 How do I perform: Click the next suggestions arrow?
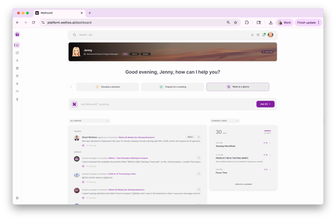(x=274, y=87)
